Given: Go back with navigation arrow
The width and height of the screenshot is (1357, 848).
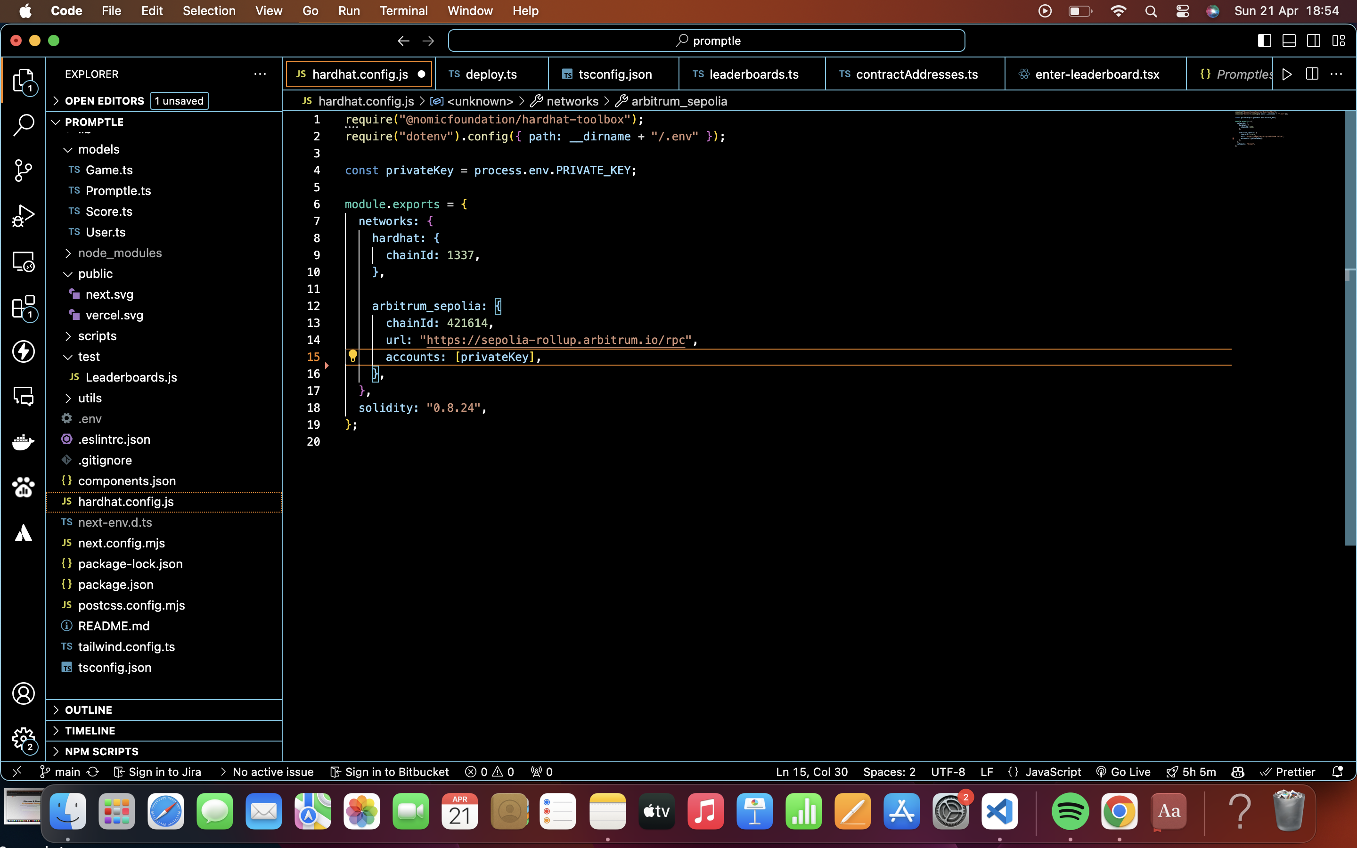Looking at the screenshot, I should coord(403,41).
